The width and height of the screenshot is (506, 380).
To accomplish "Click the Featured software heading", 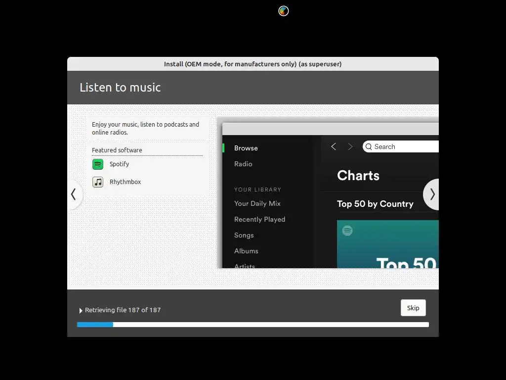I will (x=117, y=150).
